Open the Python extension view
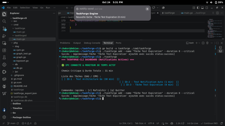The height and width of the screenshot is (126, 225). tap(4, 65)
